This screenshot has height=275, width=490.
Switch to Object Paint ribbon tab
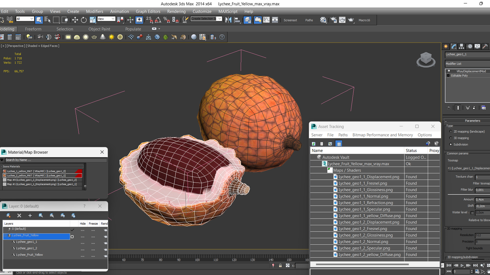[x=99, y=29]
